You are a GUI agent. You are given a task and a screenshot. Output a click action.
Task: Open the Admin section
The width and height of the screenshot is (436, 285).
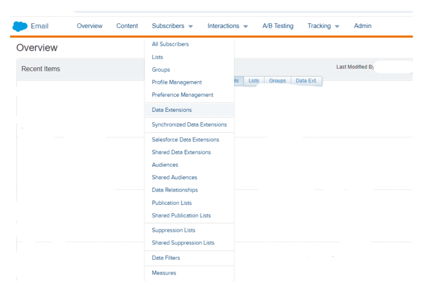362,26
